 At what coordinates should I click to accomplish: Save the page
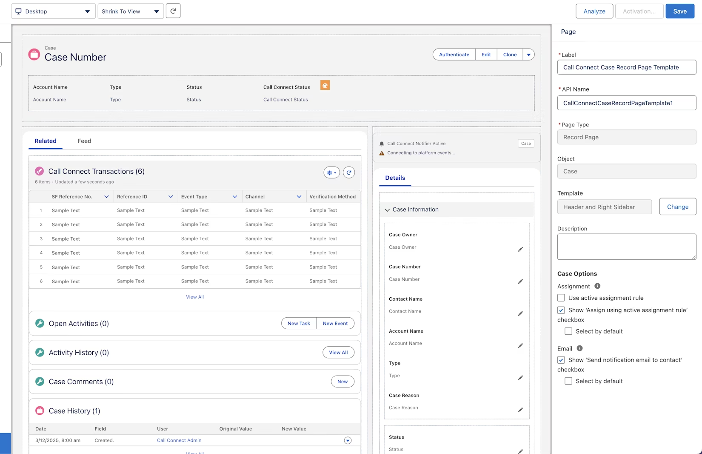pyautogui.click(x=680, y=11)
